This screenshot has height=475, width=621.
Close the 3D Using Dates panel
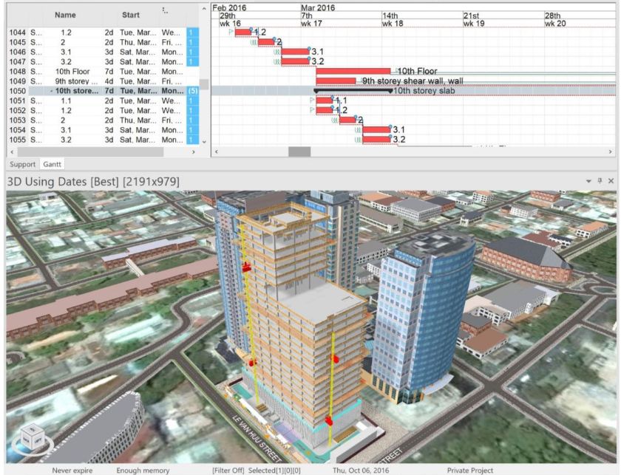pyautogui.click(x=610, y=181)
